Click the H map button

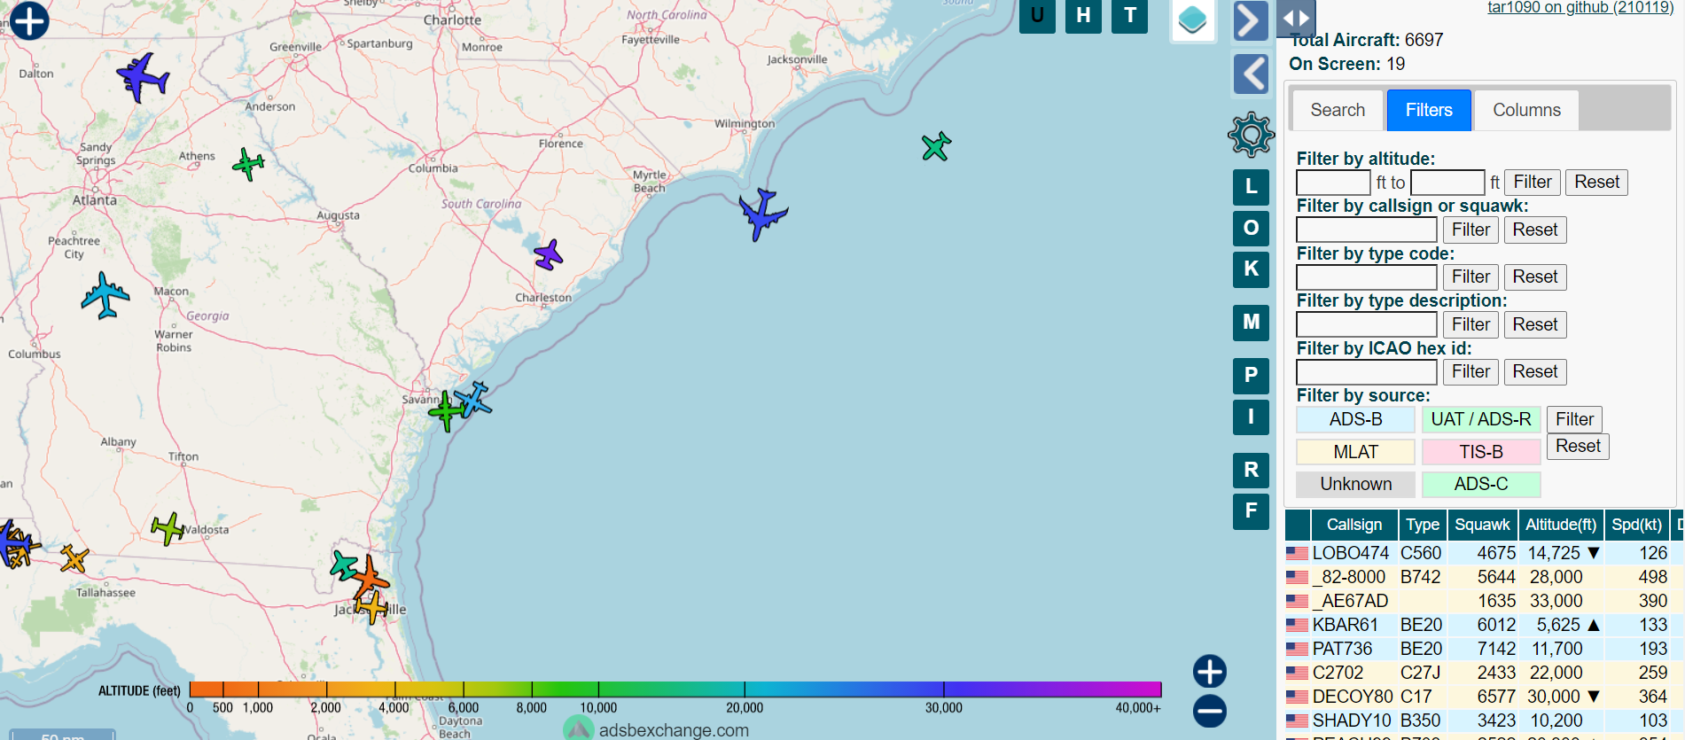pos(1083,16)
